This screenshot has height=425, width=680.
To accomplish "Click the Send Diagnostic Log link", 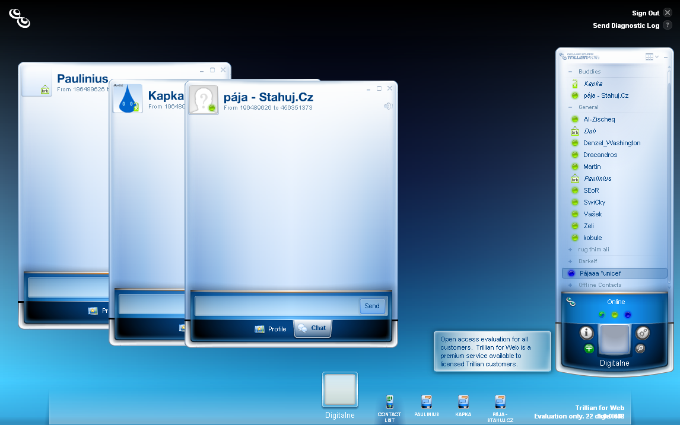I will [626, 25].
